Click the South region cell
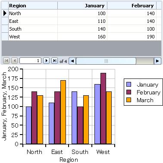The image size is (163, 163). pos(33,29)
